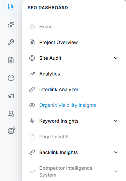The width and height of the screenshot is (126, 181).
Task: Open the pie chart reports icon
Action: pos(11,78)
